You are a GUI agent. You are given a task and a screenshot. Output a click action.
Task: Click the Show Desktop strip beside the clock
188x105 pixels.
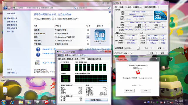coord(187,102)
